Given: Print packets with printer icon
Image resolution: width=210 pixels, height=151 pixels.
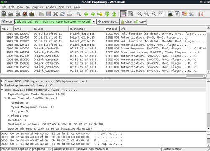Looking at the screenshot, I should coord(69,14).
